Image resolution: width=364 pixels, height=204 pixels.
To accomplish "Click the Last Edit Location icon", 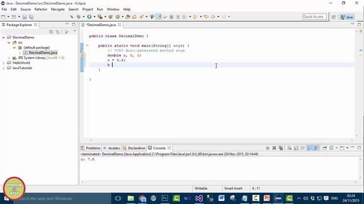I will 206,16.
